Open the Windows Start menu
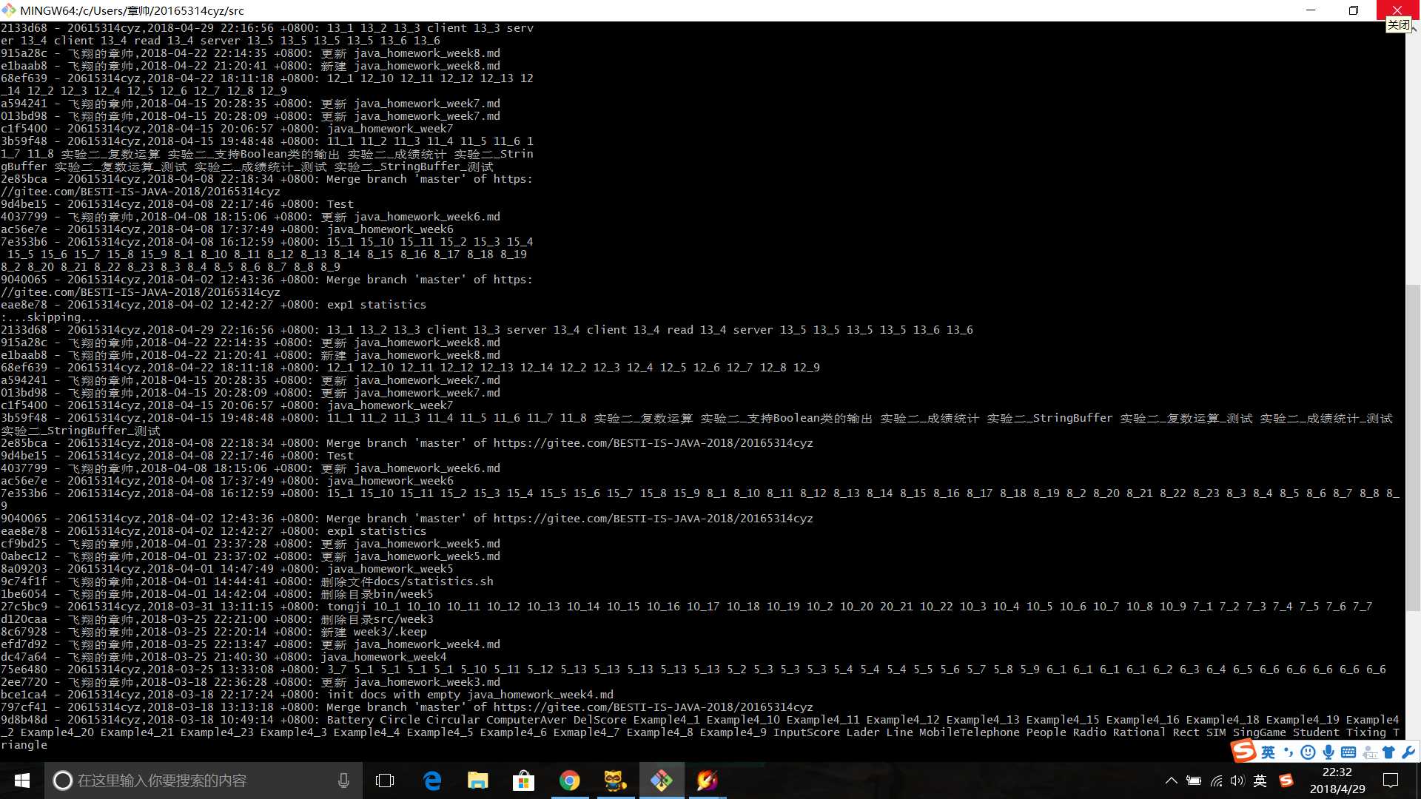Screen dimensions: 1421x799 point(21,781)
